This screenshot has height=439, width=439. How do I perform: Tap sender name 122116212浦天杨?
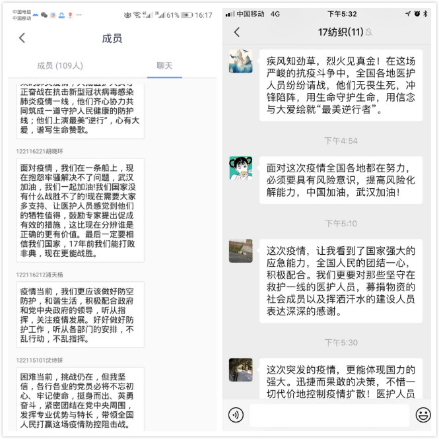(x=40, y=275)
